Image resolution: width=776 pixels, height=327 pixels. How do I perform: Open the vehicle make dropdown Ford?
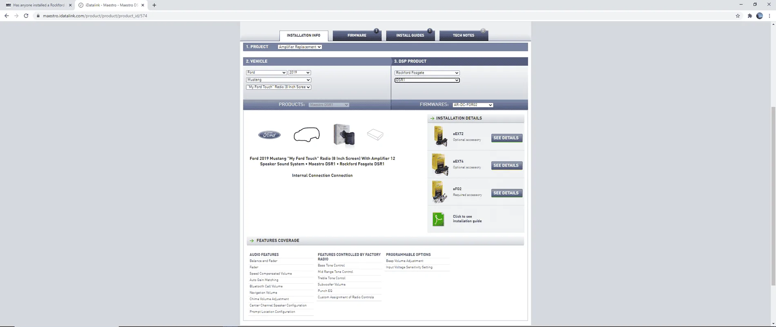[x=266, y=73]
